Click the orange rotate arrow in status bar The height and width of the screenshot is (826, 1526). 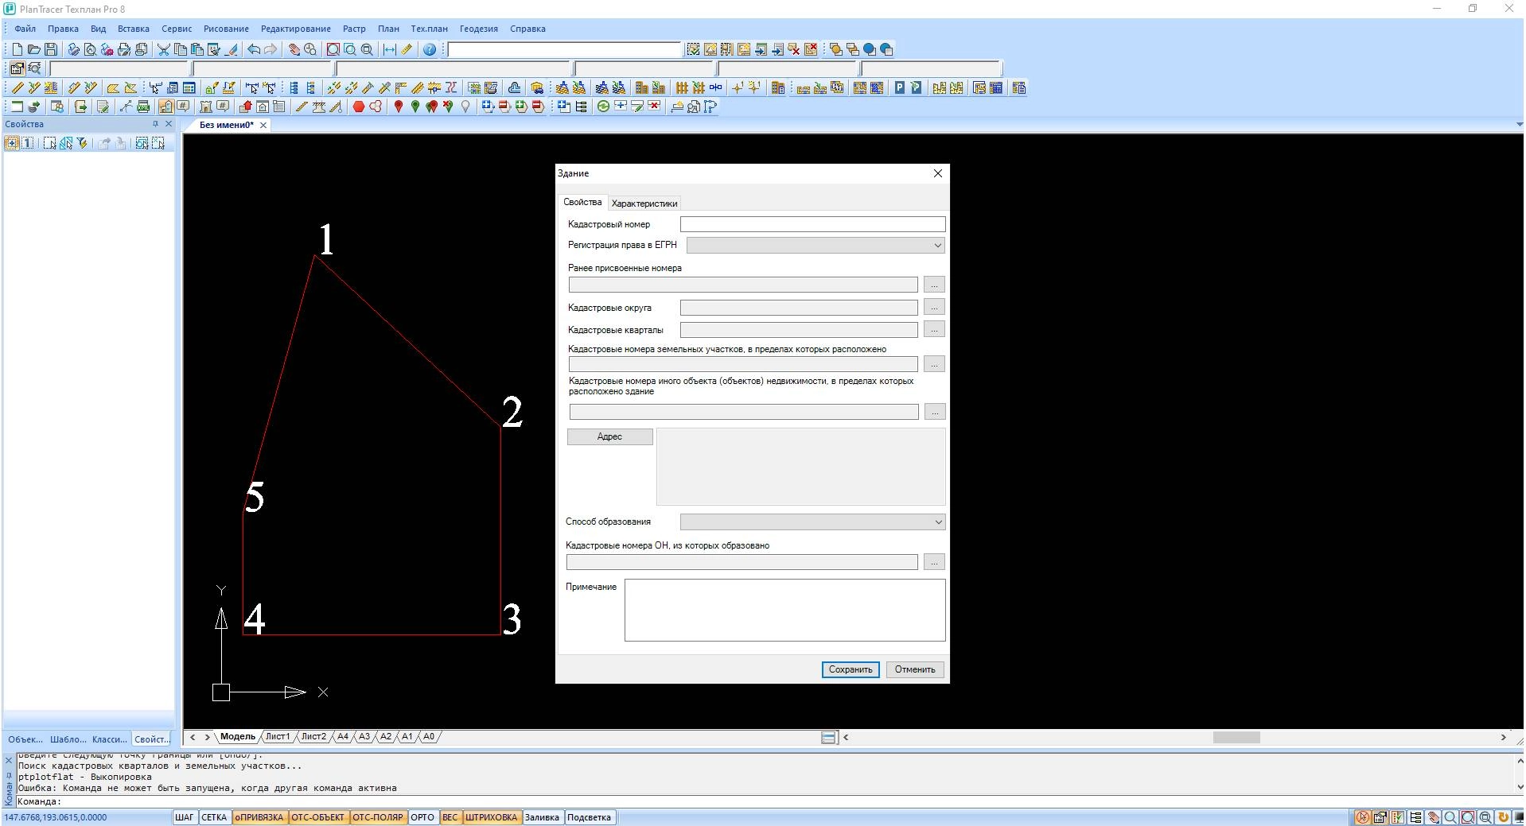pyautogui.click(x=1504, y=817)
